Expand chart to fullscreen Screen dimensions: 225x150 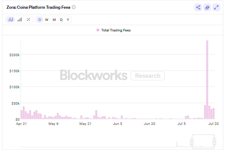[216, 7]
